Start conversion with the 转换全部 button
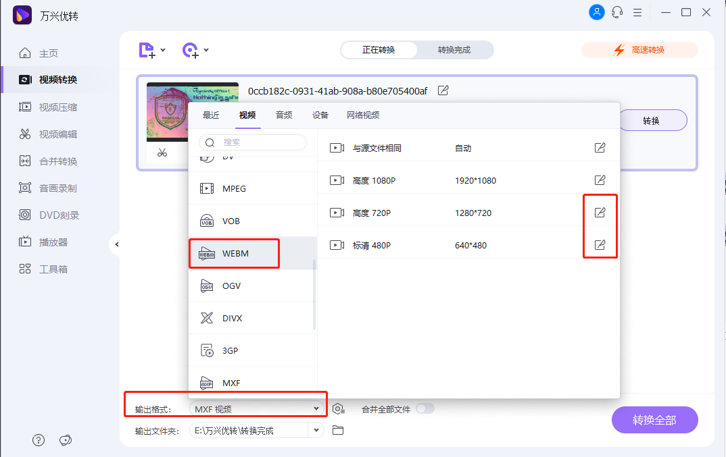Viewport: 726px width, 457px height. tap(654, 419)
